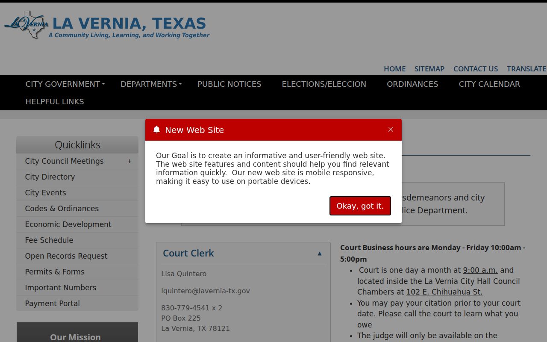Click the phone number 830-779-4541 x 2
The image size is (547, 342).
191,308
